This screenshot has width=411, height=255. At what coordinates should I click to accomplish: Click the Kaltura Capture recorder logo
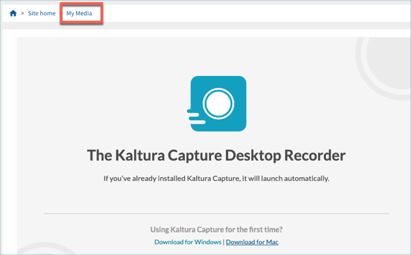[x=216, y=103]
